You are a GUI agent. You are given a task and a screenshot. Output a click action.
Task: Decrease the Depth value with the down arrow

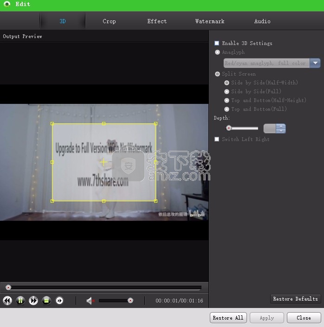281,131
